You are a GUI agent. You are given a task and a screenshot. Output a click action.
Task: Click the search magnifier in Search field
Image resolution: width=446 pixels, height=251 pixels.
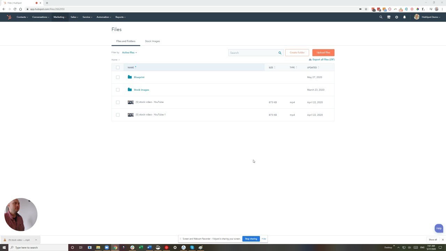(280, 53)
